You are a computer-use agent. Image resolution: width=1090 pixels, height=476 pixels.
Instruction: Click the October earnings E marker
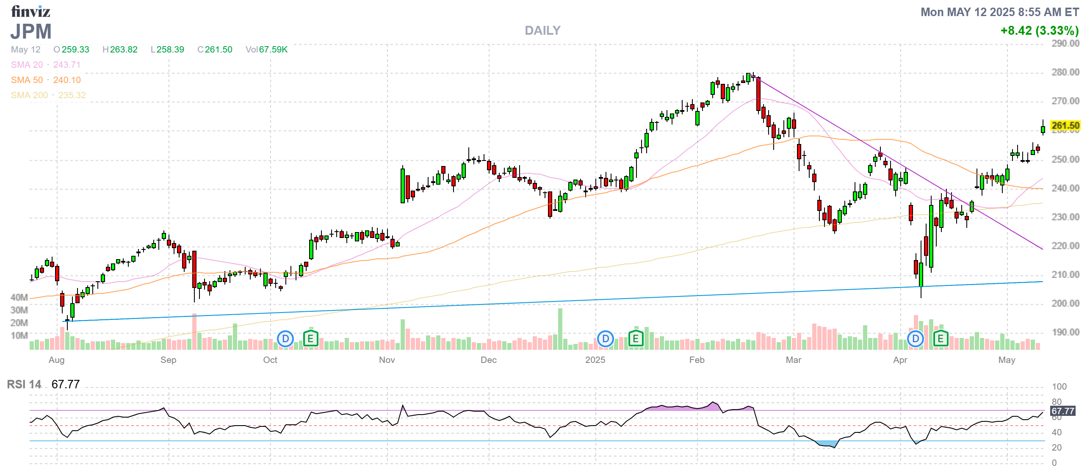(310, 339)
